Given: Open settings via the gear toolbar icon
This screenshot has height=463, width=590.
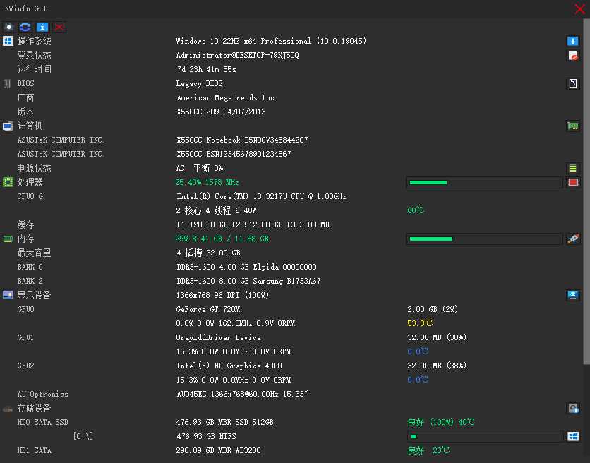Looking at the screenshot, I should [x=9, y=26].
